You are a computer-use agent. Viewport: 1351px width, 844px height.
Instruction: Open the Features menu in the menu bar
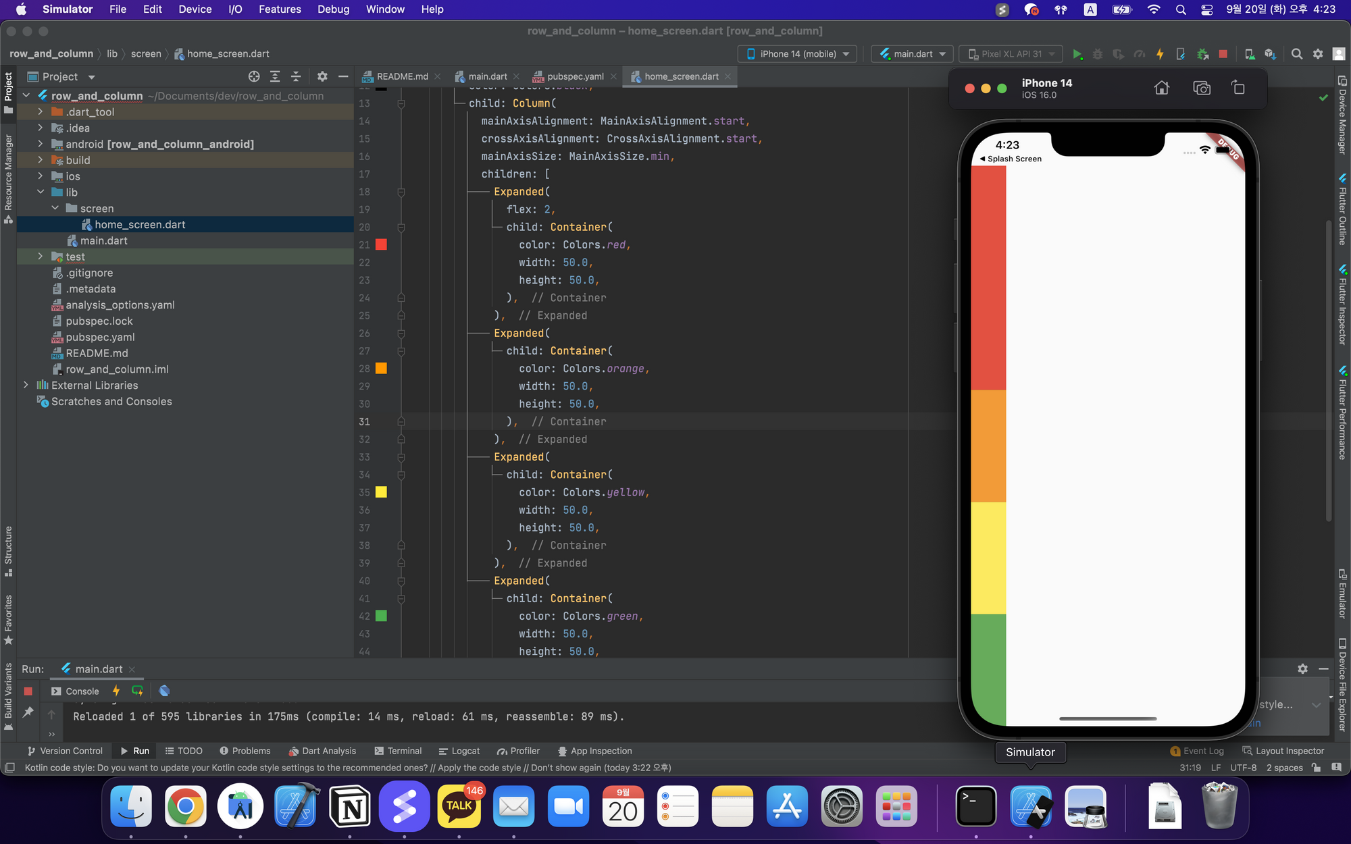pos(280,9)
